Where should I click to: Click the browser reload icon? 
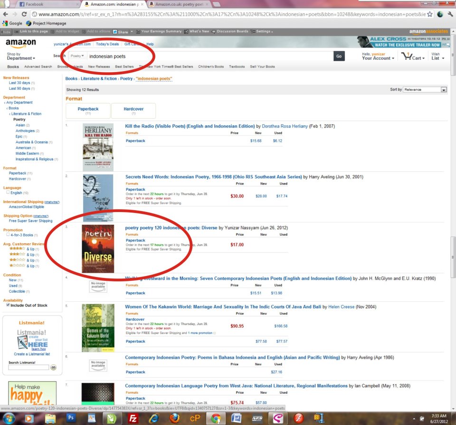(24, 14)
